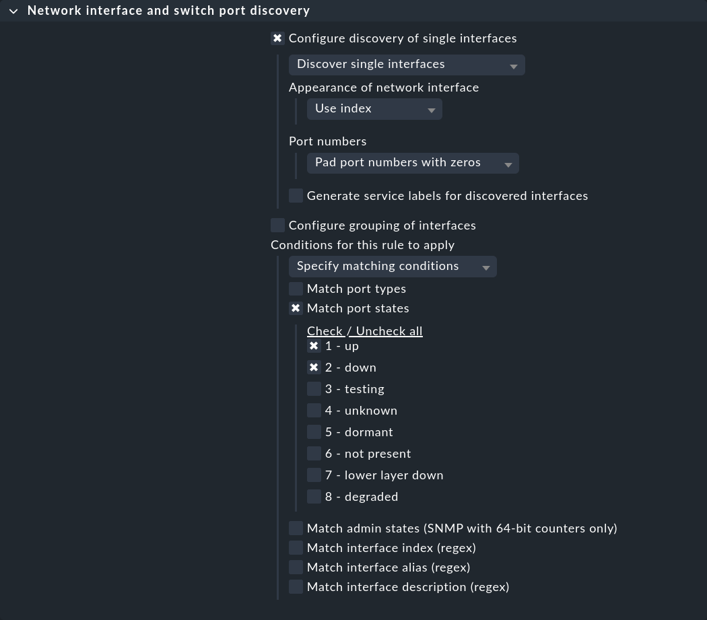Enable Match admin states option

[x=296, y=528]
